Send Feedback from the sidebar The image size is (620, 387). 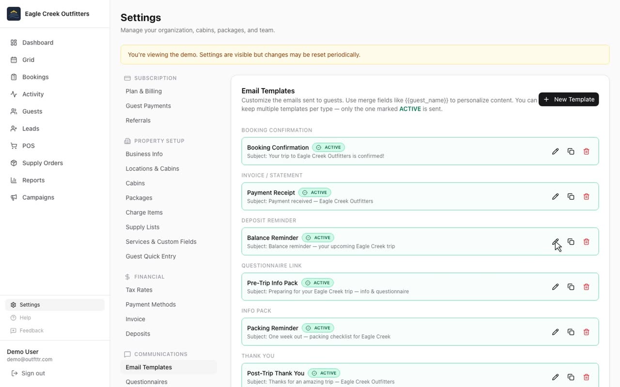pos(55,330)
